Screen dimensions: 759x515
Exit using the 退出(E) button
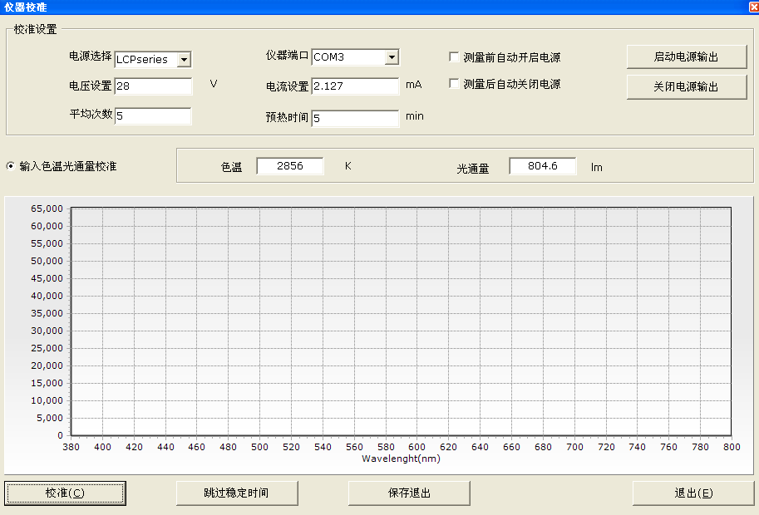coord(692,493)
